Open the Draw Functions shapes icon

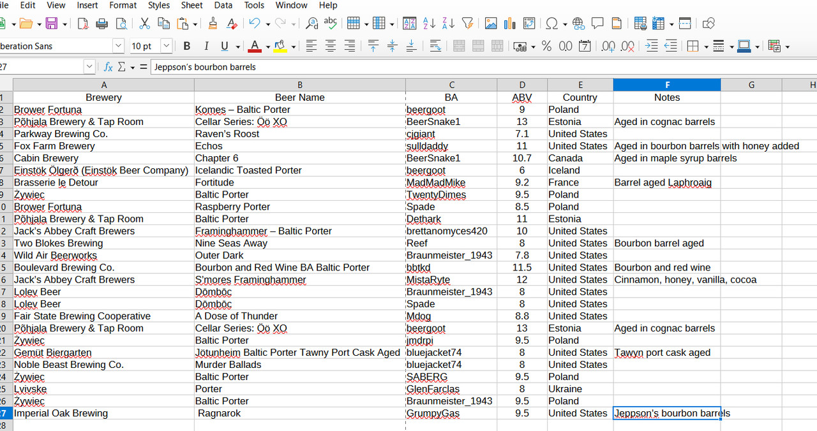click(708, 24)
